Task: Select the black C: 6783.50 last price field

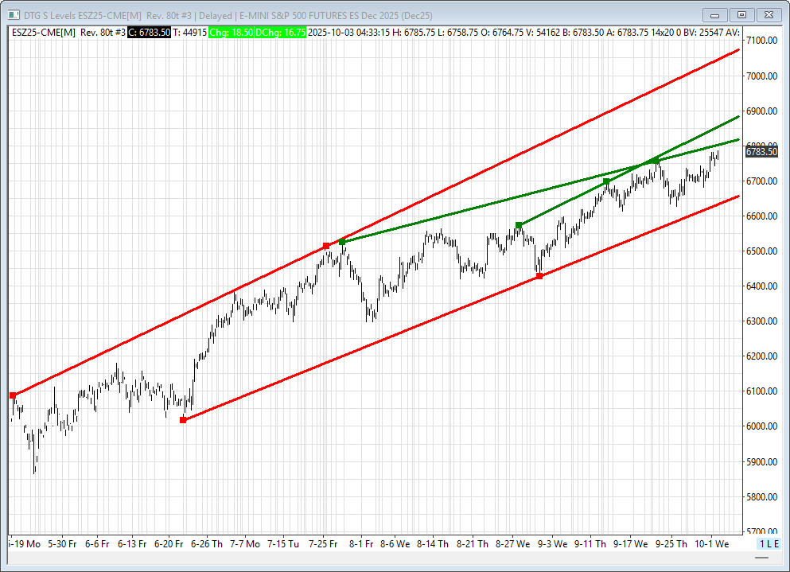Action: click(x=149, y=32)
